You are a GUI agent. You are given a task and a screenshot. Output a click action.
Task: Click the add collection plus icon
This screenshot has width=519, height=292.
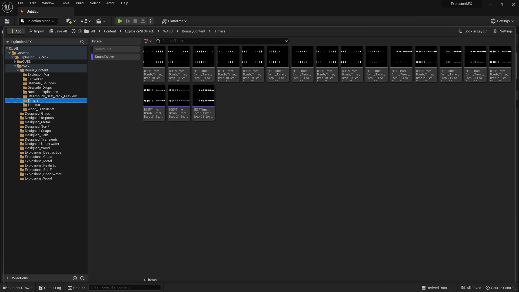coord(75,278)
